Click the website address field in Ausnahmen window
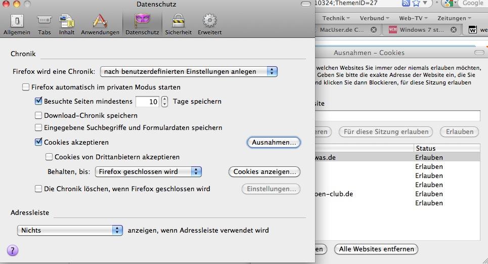Screen dimensions: 488x264 pyautogui.click(x=398, y=116)
